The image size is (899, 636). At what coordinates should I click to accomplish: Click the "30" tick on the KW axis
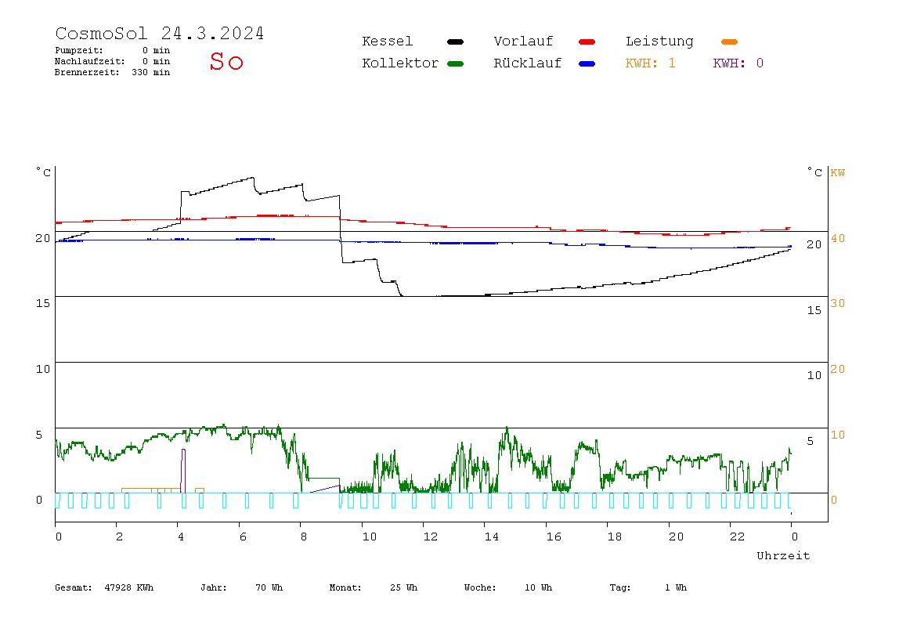pos(838,303)
